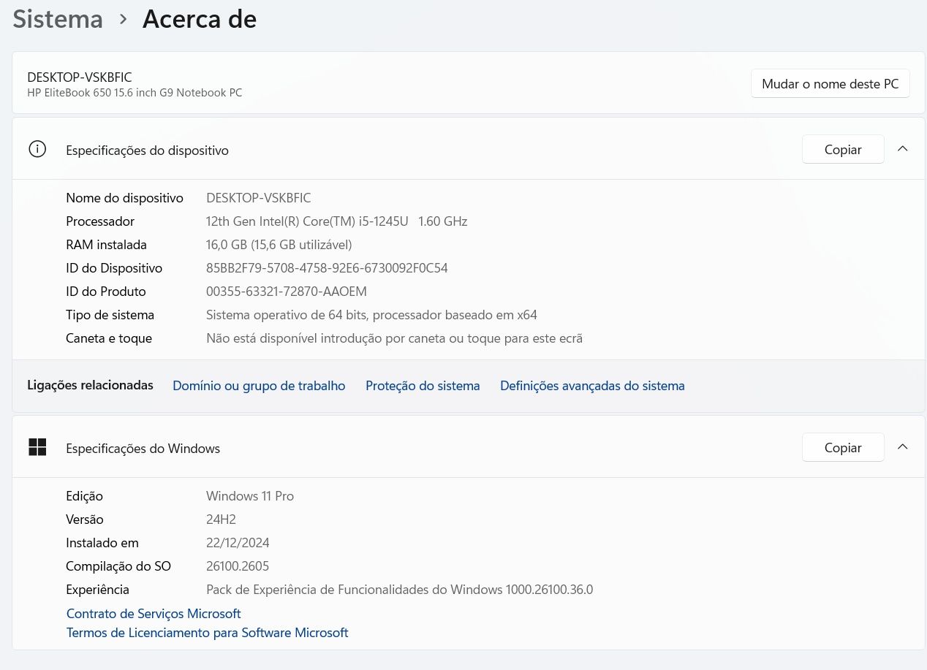Click the Processador label
927x670 pixels.
click(100, 221)
